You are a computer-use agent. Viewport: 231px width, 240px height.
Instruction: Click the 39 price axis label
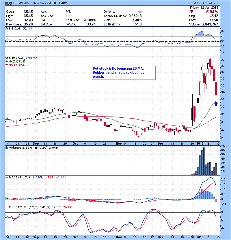pos(223,60)
